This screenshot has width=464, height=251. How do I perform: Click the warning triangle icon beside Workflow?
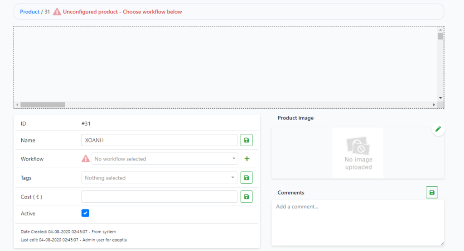click(x=86, y=159)
